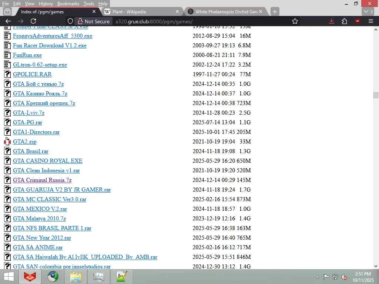Open the Downloads panel icon
The height and width of the screenshot is (284, 379).
click(x=331, y=21)
